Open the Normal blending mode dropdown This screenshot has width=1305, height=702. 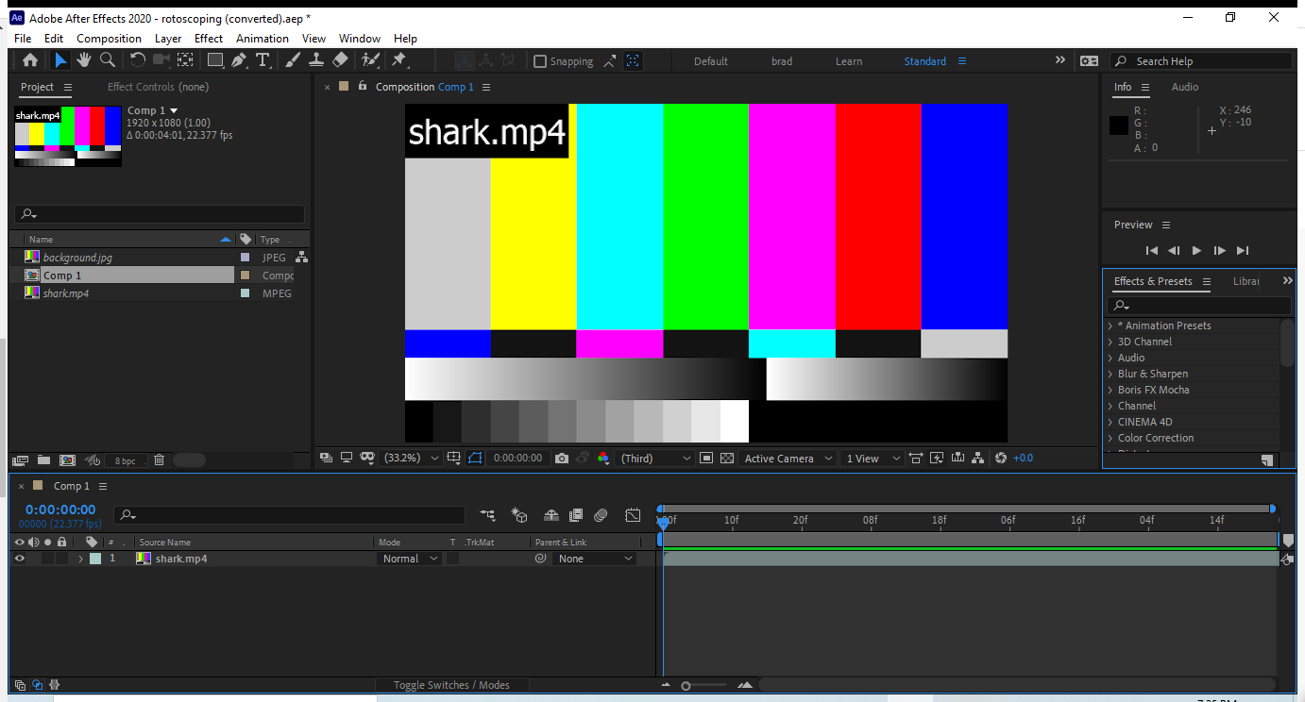click(408, 558)
